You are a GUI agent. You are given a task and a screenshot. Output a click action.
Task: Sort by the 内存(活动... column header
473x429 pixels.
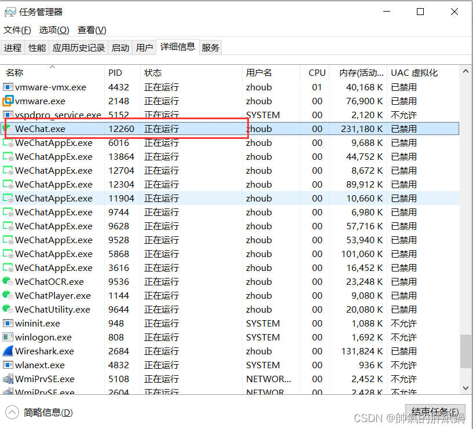[358, 72]
